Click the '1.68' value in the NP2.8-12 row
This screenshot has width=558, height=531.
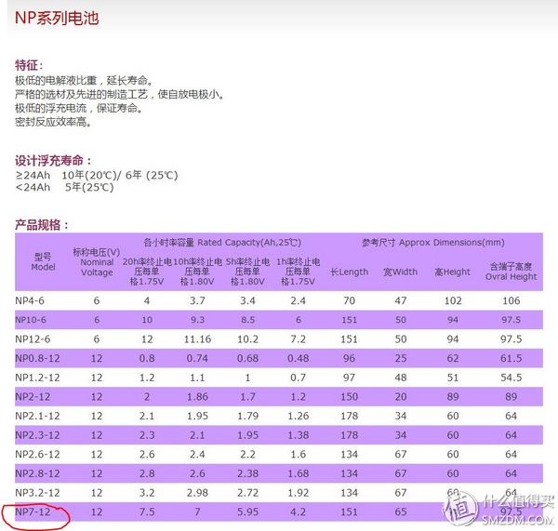pos(299,473)
